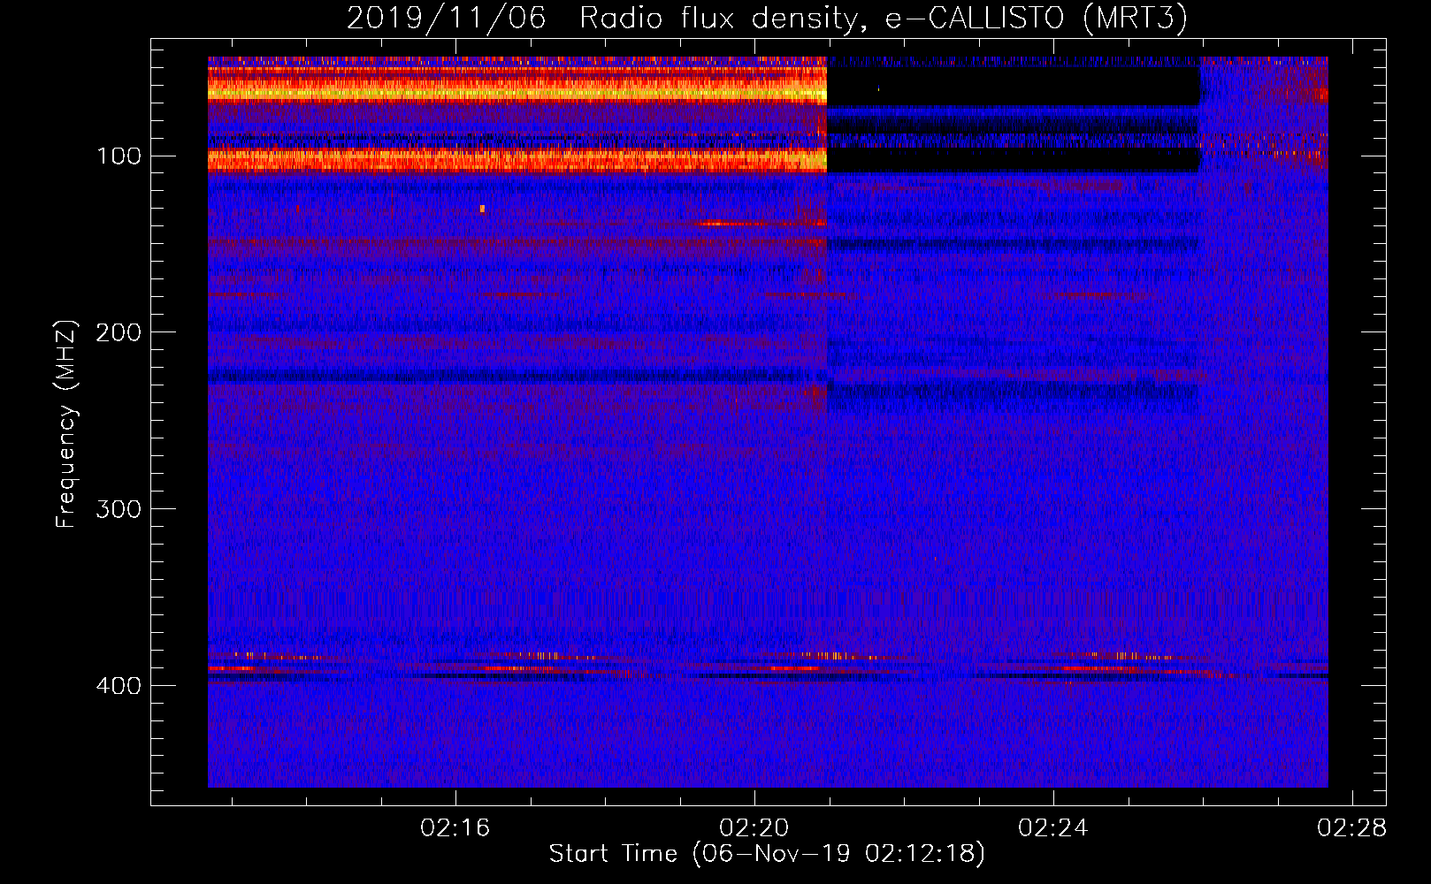Screen dimensions: 1431x884
Task: Click the 200 frequency tick label
Action: tap(119, 332)
